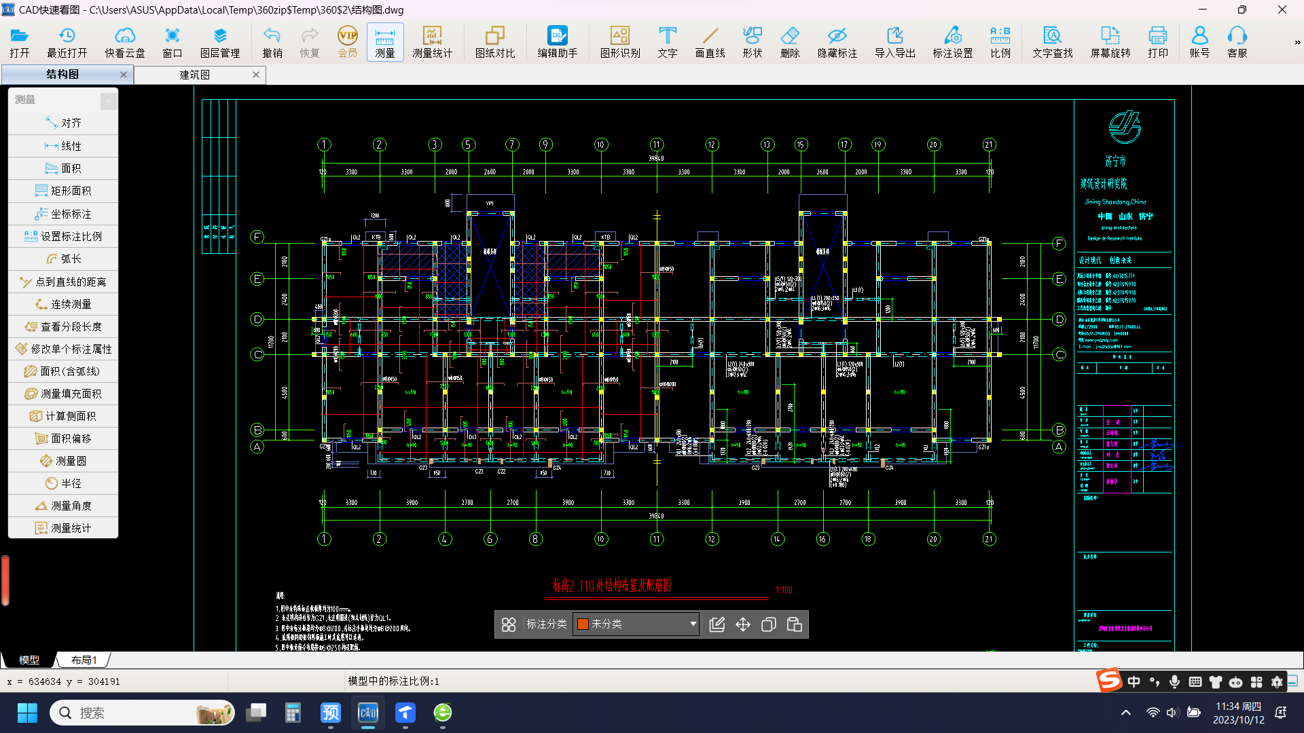Close the 建筑图 tab
The width and height of the screenshot is (1304, 733).
click(x=256, y=75)
